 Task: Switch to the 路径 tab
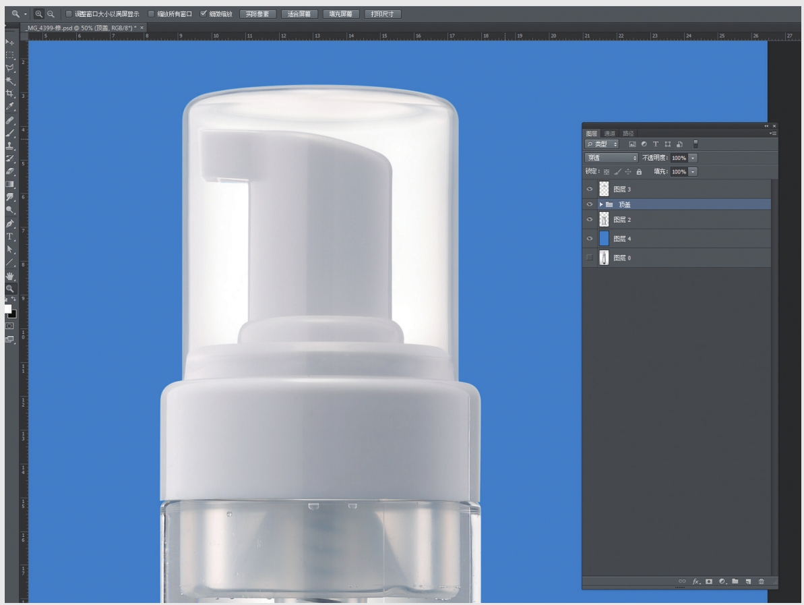pos(627,134)
